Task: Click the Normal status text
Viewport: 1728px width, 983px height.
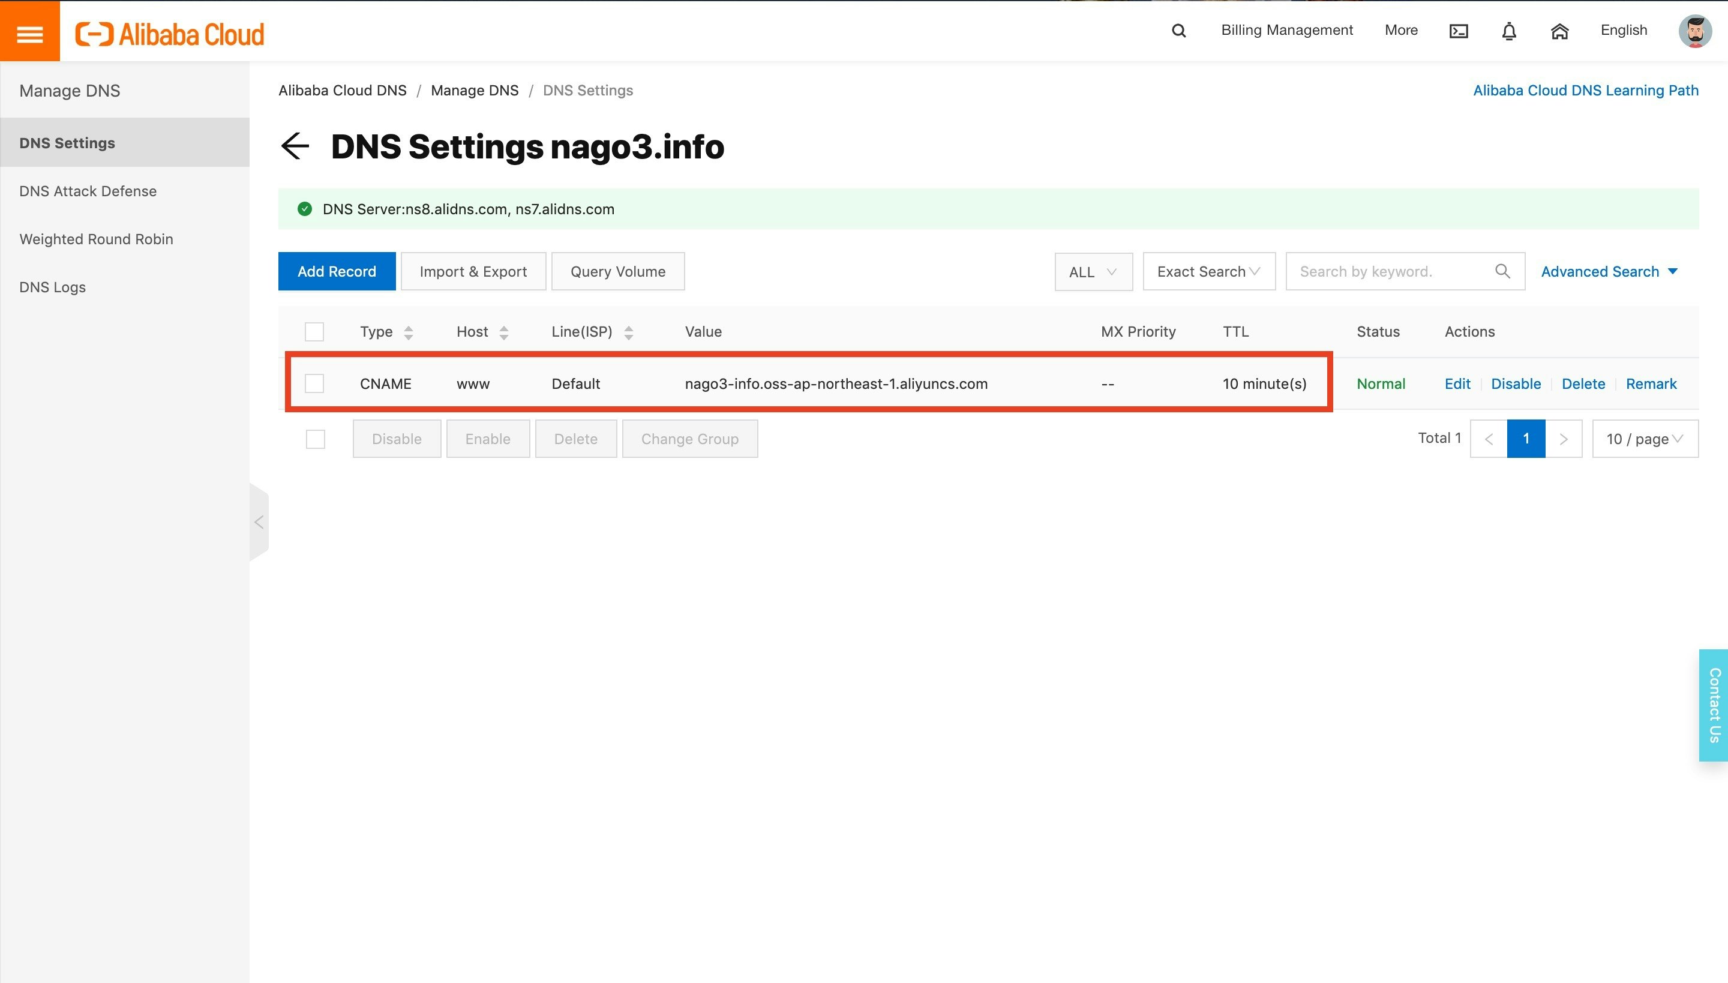Action: (x=1381, y=383)
